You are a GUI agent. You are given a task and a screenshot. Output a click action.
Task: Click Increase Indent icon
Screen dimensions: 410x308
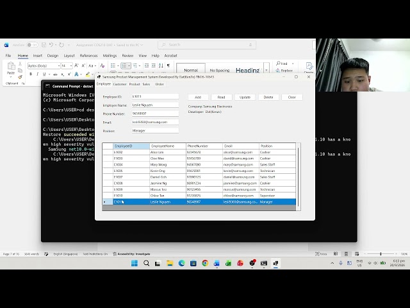click(x=154, y=65)
